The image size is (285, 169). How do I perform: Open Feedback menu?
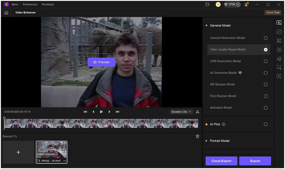(x=48, y=4)
